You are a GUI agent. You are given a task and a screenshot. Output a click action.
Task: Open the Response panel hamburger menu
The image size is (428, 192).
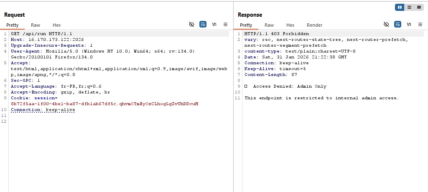point(420,24)
